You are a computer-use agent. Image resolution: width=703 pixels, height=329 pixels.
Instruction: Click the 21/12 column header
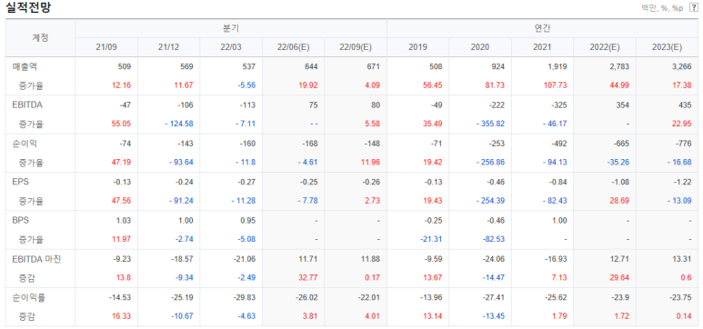pyautogui.click(x=169, y=47)
